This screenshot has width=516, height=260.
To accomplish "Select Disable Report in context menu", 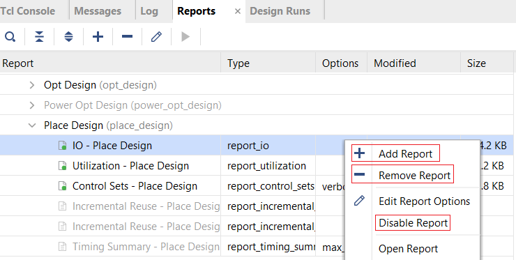I will tap(413, 223).
